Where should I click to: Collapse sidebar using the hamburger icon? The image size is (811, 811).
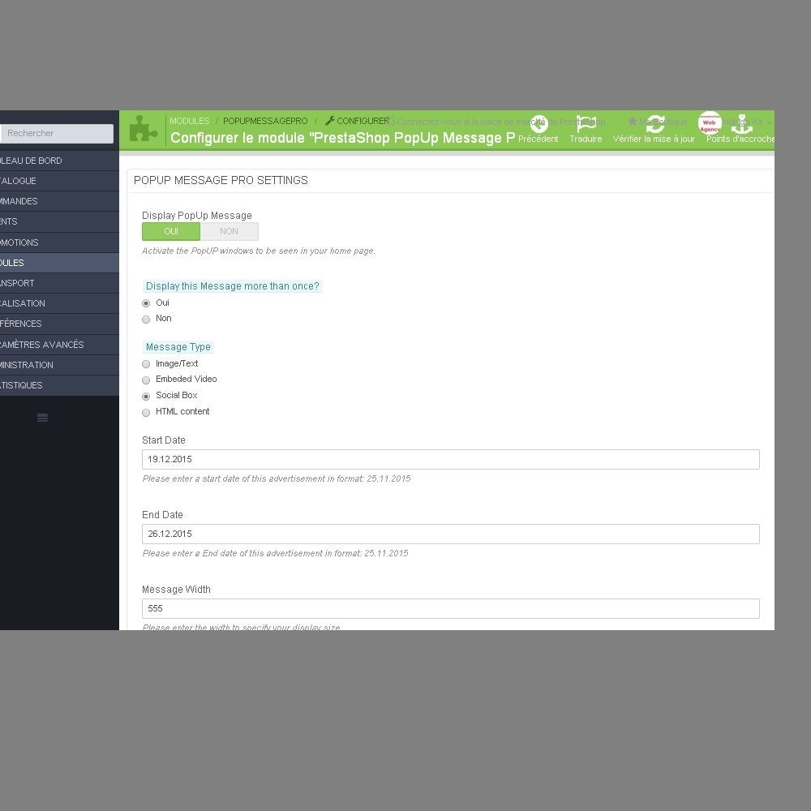point(42,418)
